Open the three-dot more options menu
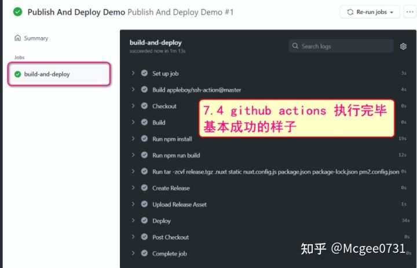This screenshot has width=417, height=268. click(x=410, y=12)
